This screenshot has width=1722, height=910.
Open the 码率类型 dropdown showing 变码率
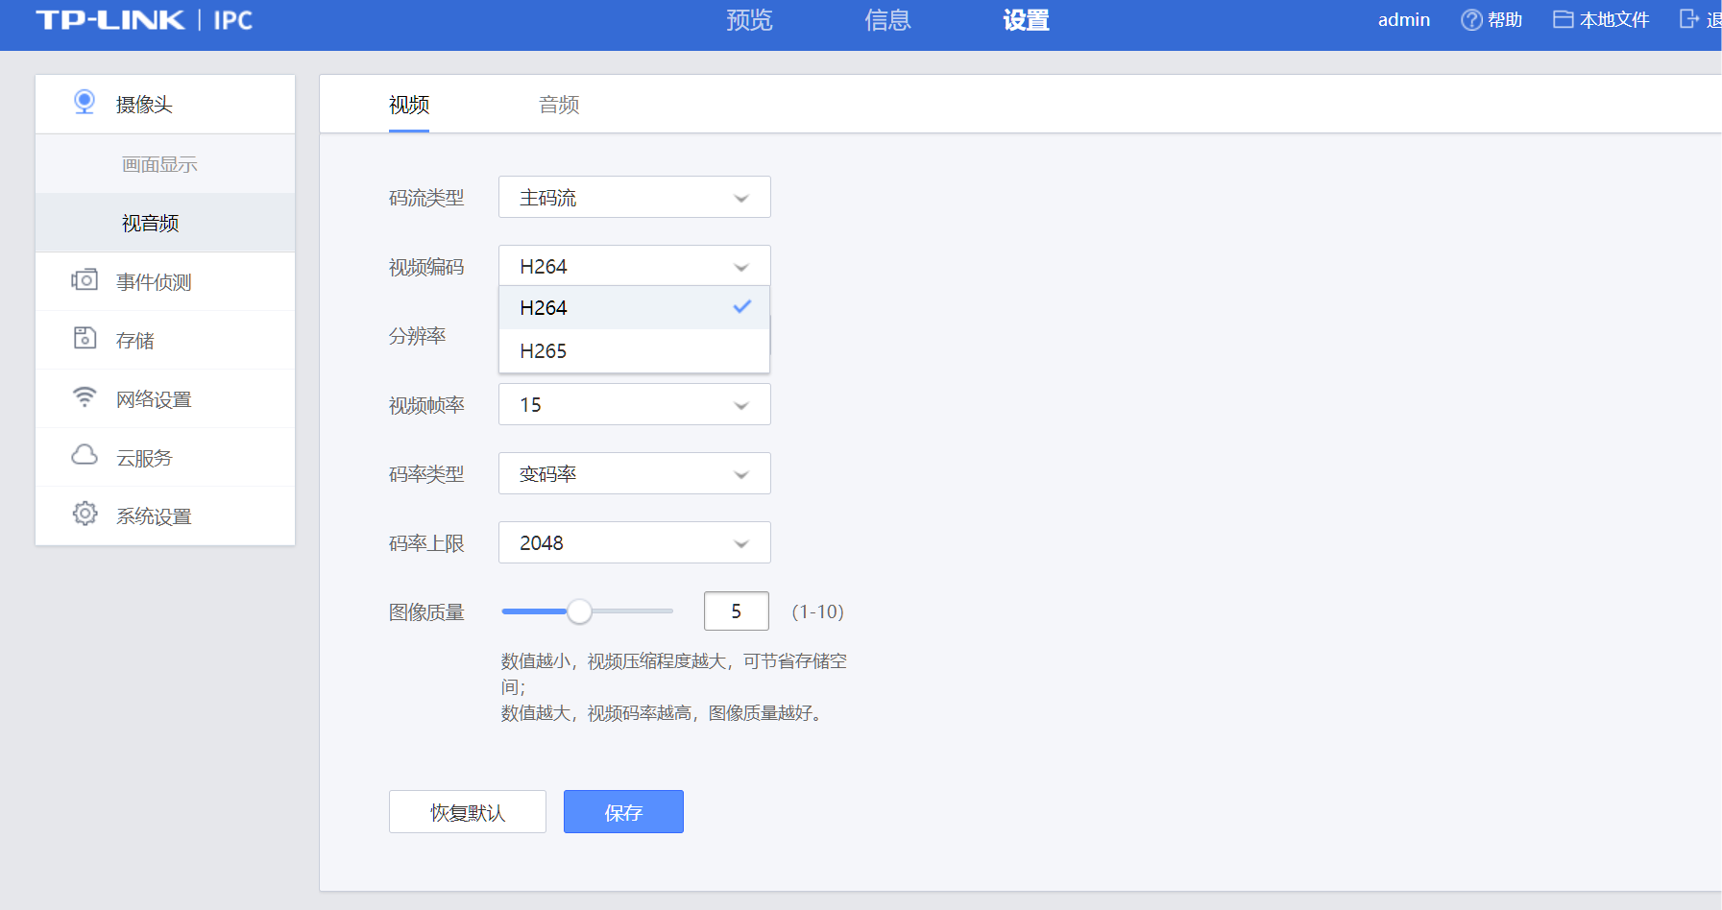click(635, 473)
